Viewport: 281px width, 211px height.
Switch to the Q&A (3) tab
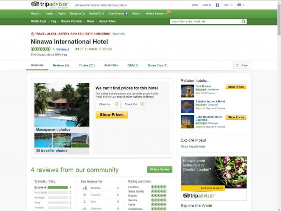click(133, 65)
